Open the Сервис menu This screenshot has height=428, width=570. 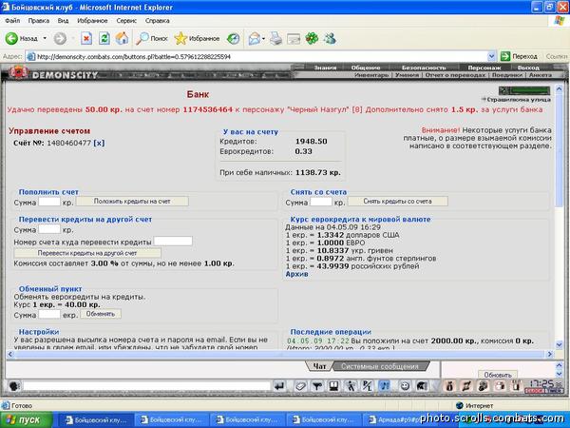tap(126, 21)
